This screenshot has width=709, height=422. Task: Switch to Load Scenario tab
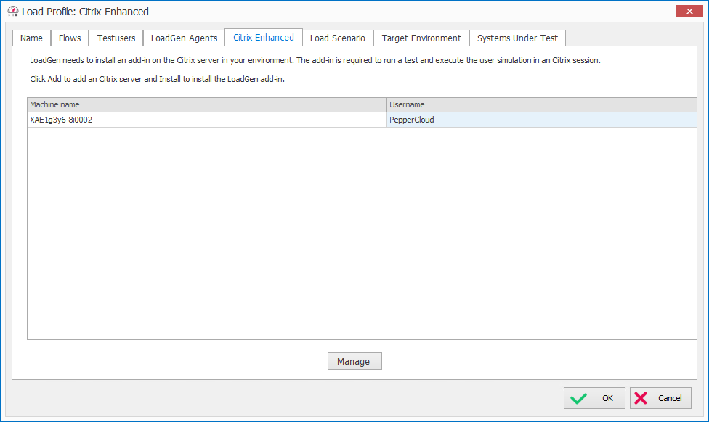pos(337,38)
